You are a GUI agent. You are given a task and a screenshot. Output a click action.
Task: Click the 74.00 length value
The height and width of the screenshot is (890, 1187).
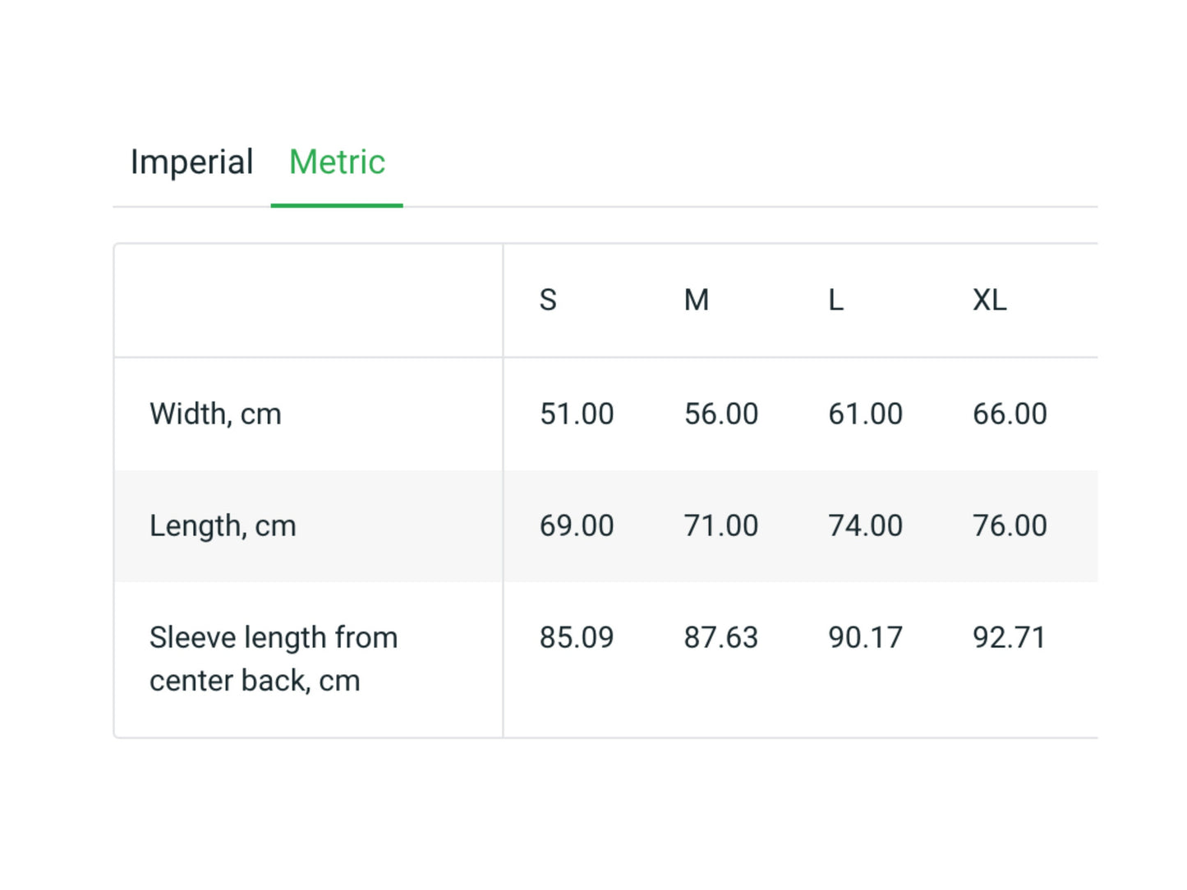[865, 525]
